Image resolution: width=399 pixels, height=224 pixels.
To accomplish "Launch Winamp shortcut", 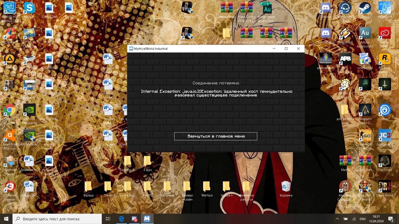I will [345, 36].
